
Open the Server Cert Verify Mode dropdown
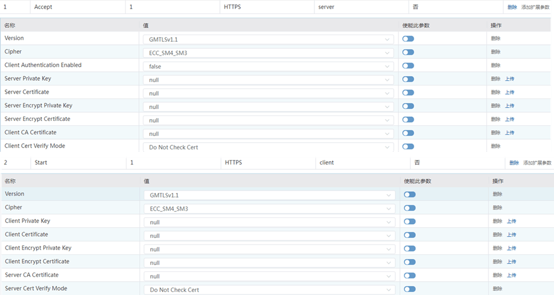pos(270,290)
